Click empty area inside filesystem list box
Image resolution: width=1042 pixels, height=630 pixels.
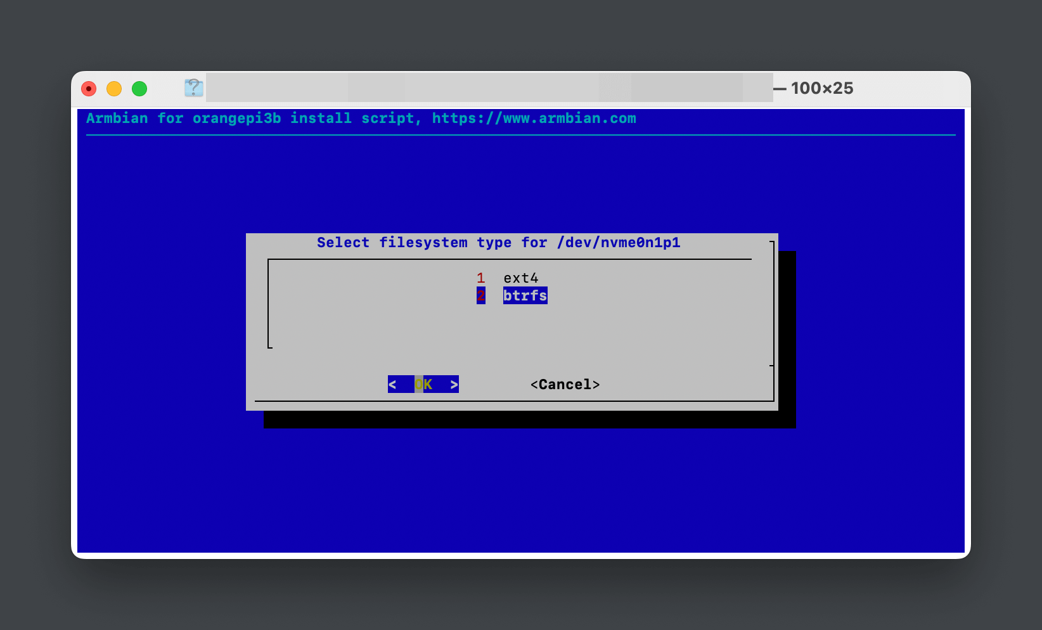tap(380, 323)
